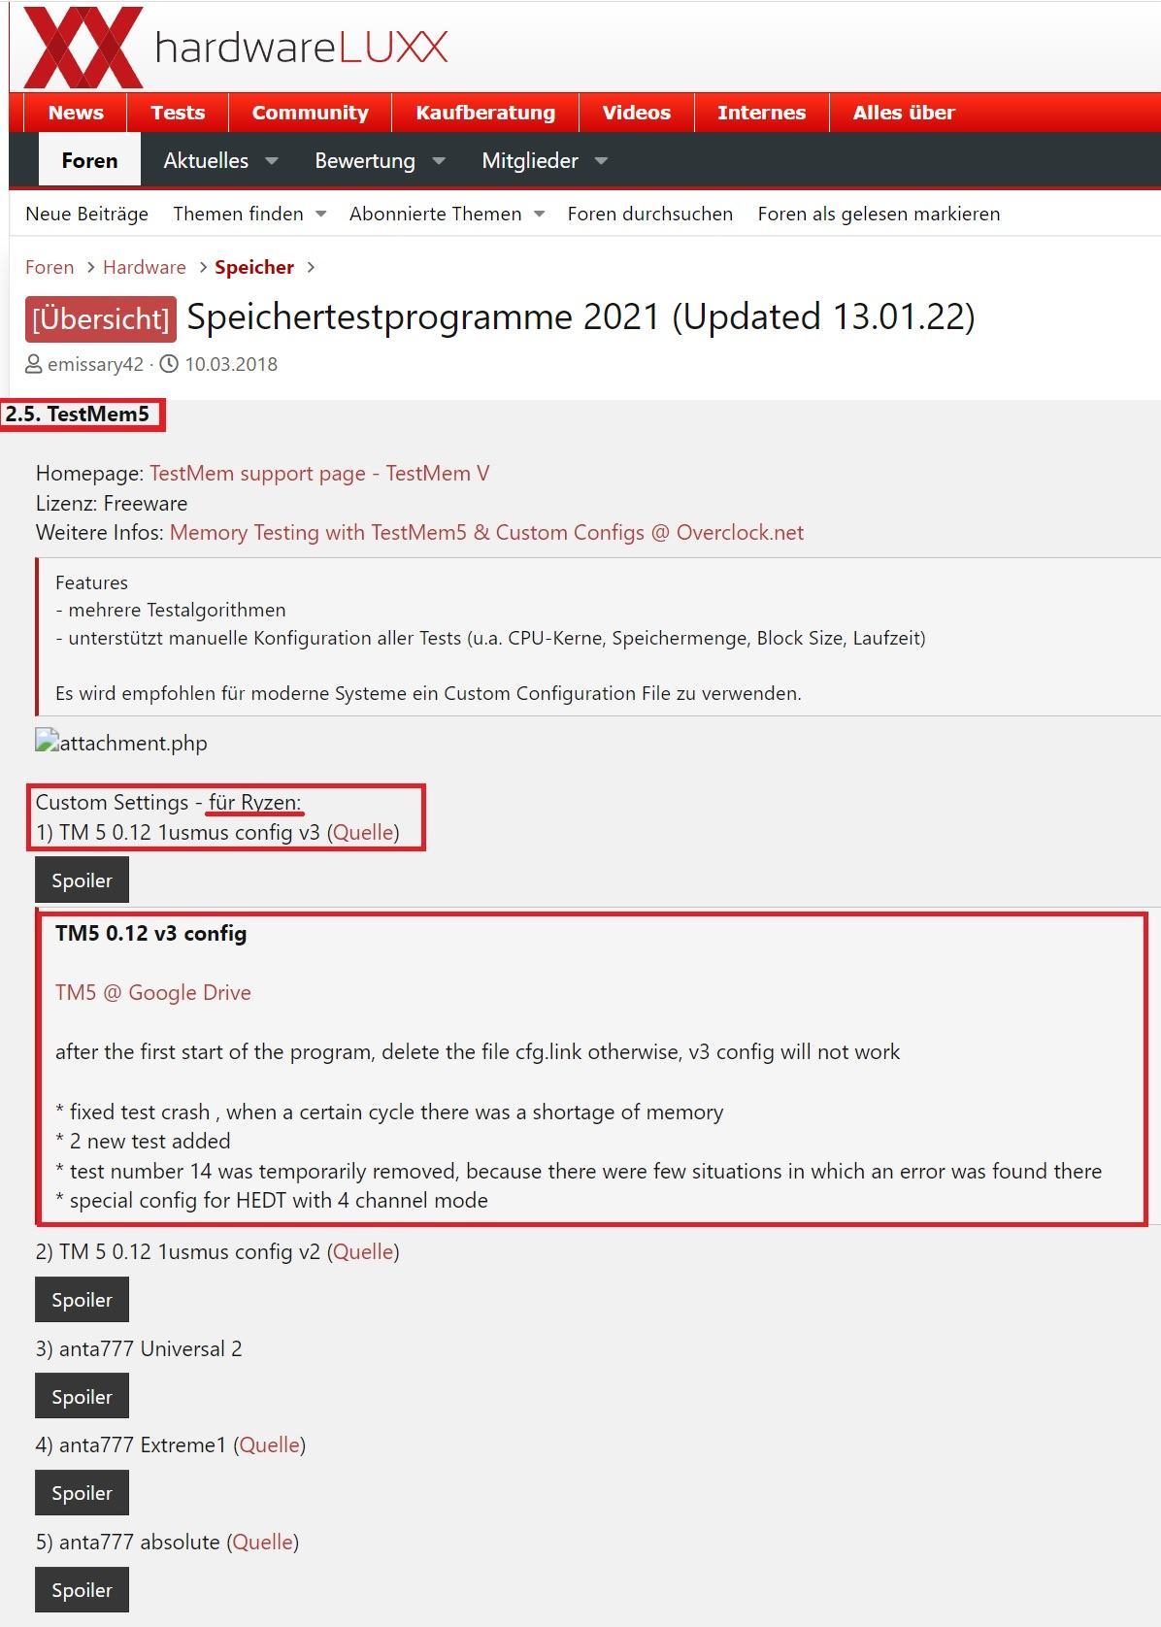Click the emissary42 author user icon

pyautogui.click(x=34, y=364)
